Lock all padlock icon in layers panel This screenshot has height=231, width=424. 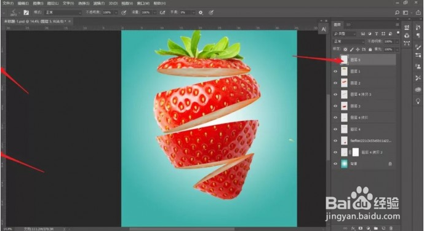pyautogui.click(x=370, y=49)
